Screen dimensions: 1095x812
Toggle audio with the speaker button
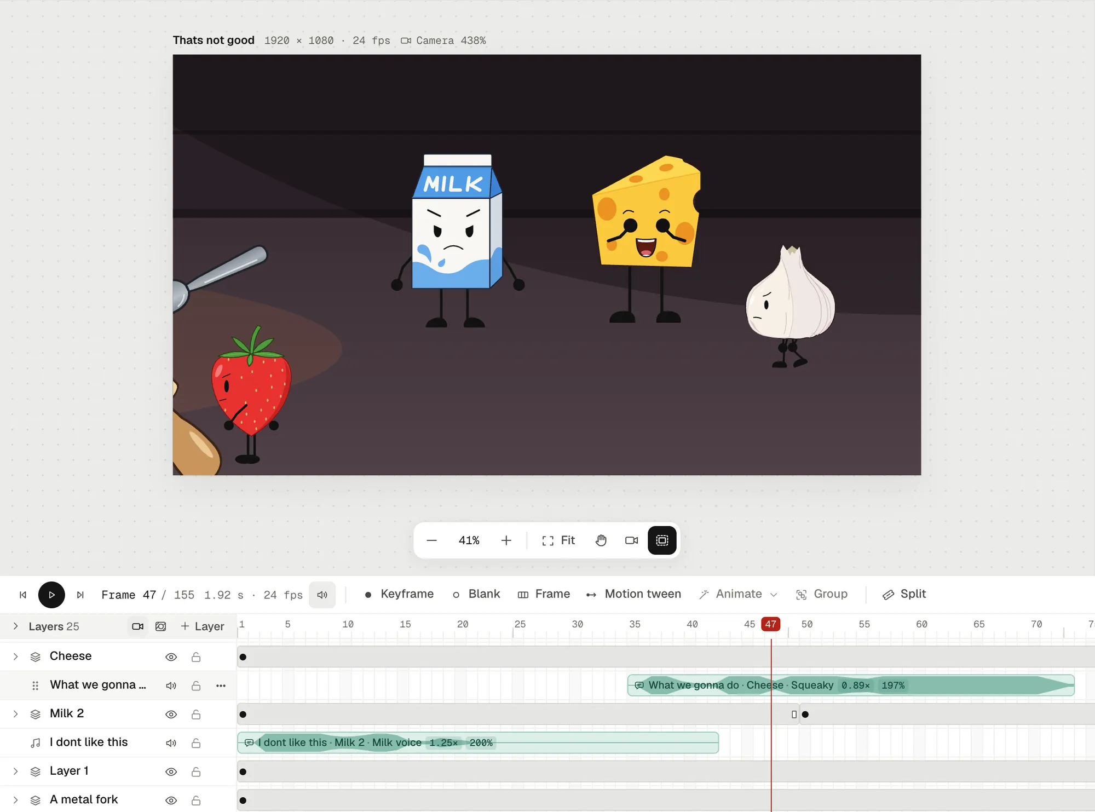click(322, 595)
